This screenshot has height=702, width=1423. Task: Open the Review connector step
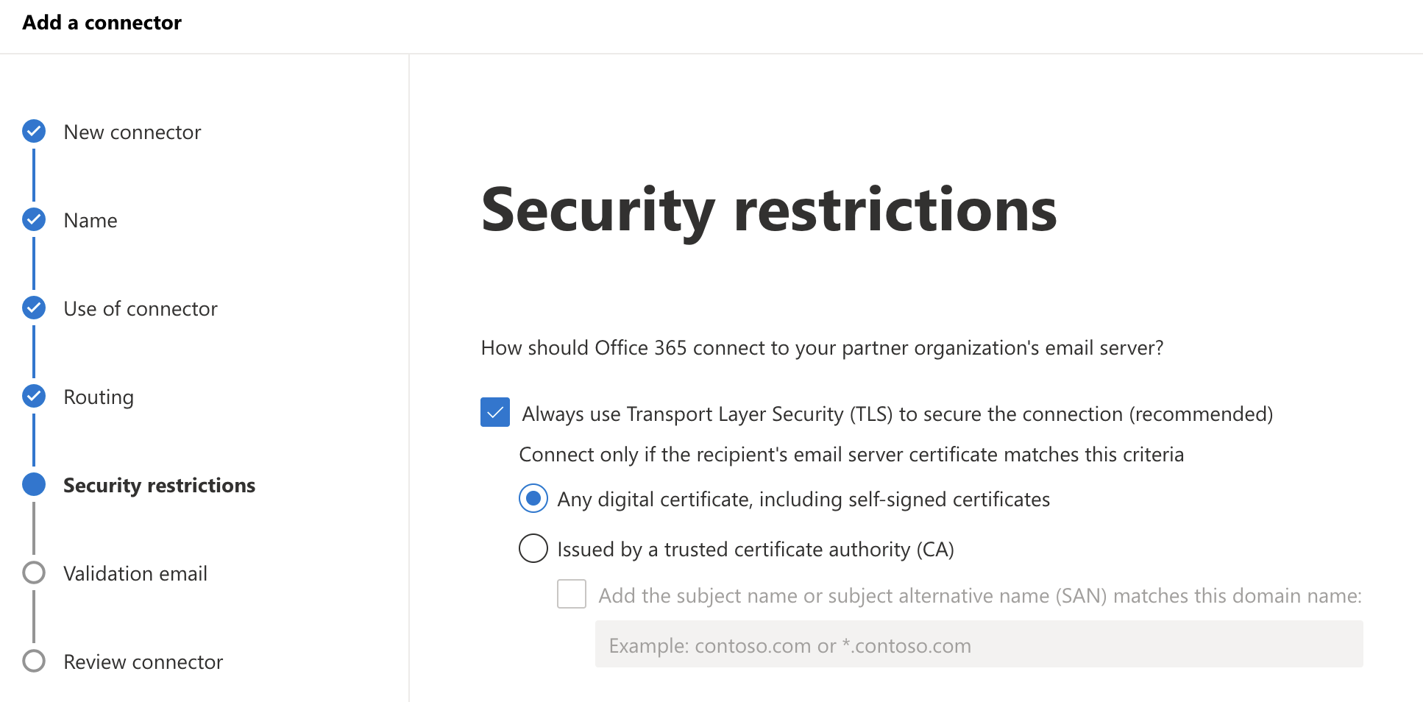[142, 662]
